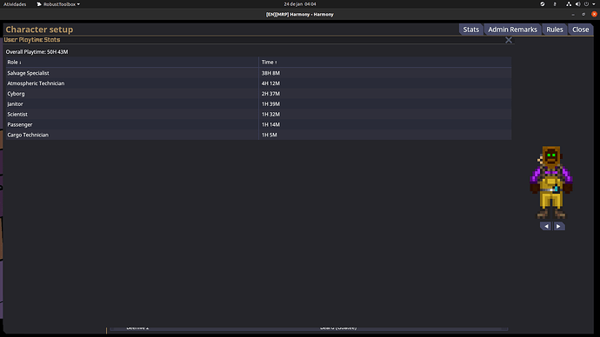The width and height of the screenshot is (600, 337).
Task: Open the volume speaker icon
Action: 577,4
